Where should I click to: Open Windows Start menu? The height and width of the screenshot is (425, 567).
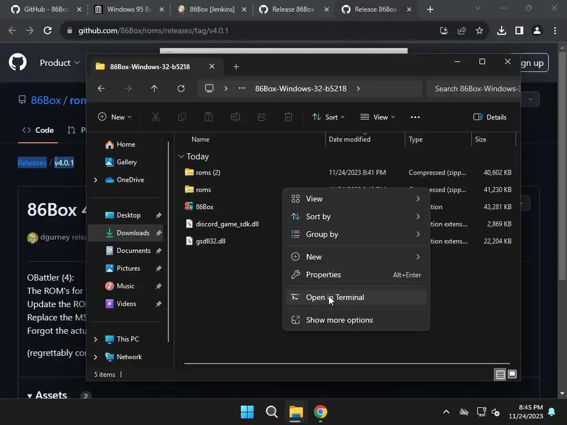[x=248, y=412]
